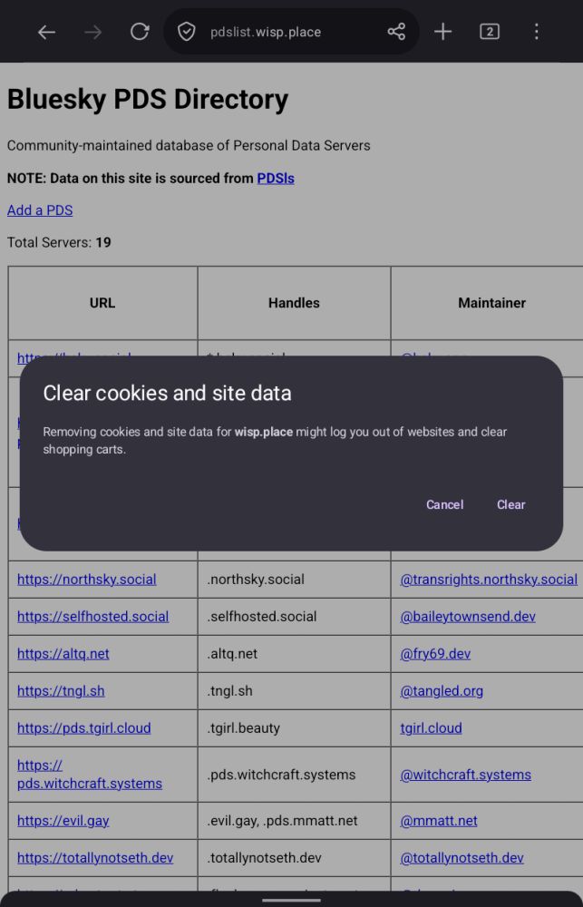The image size is (583, 907).
Task: Visit https://tngl.sh
Action: [x=60, y=690]
